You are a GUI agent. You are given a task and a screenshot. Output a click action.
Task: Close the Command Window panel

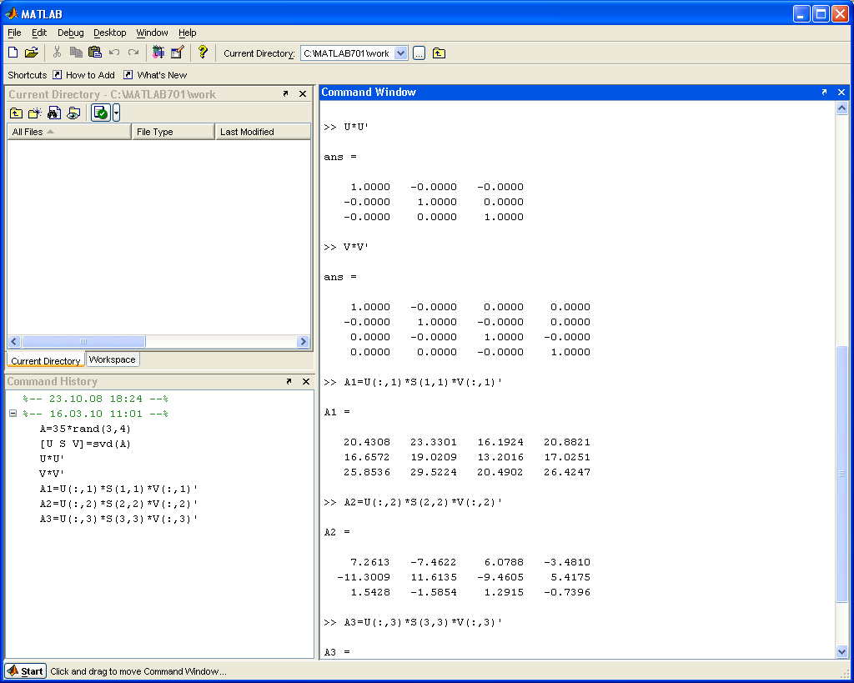[841, 92]
